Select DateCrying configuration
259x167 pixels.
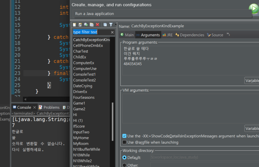point(82,86)
